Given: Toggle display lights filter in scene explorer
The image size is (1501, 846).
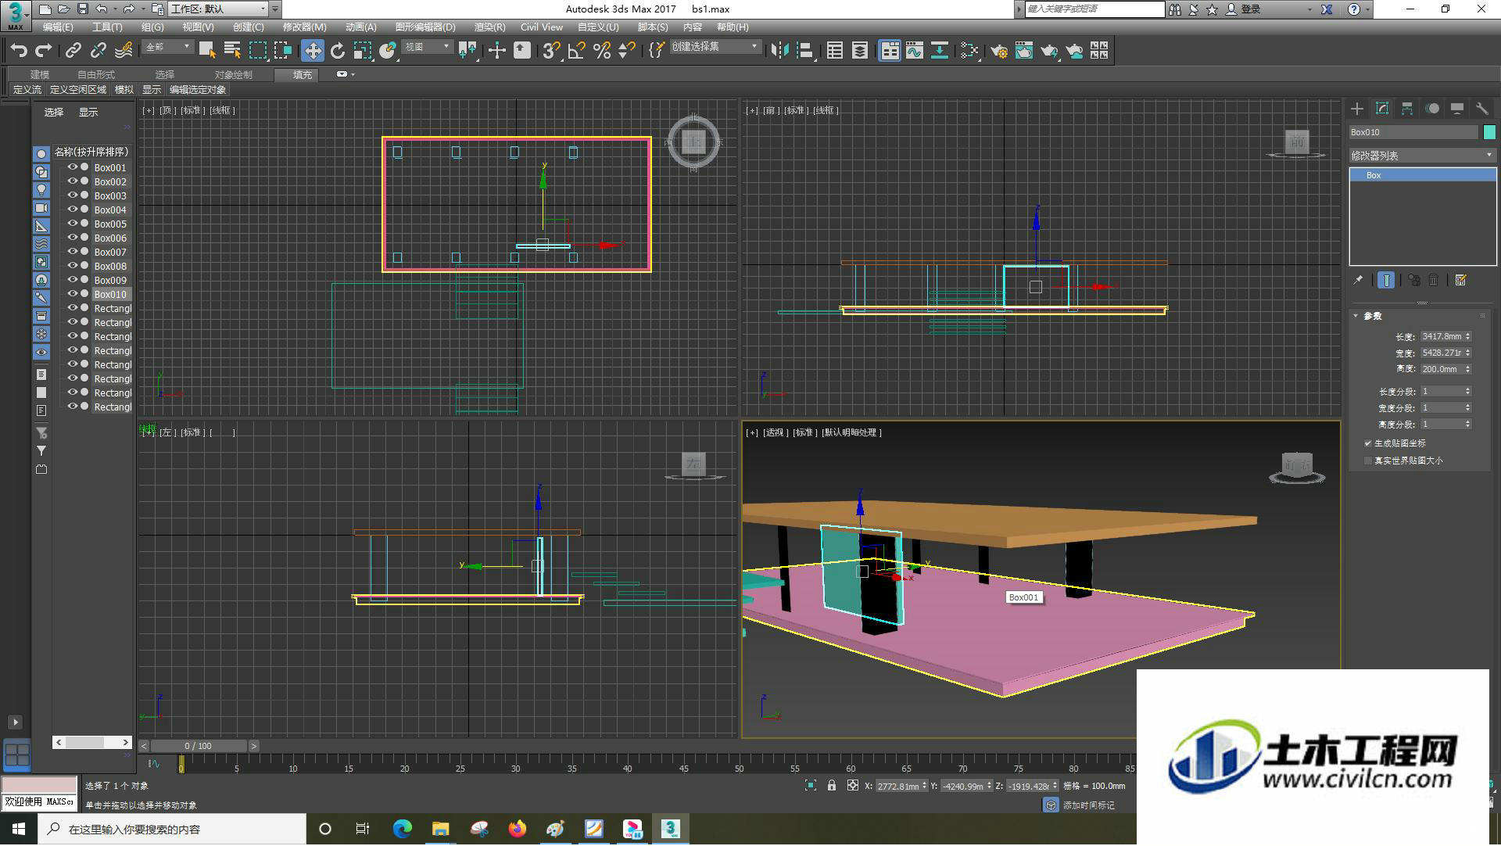Looking at the screenshot, I should tap(41, 190).
